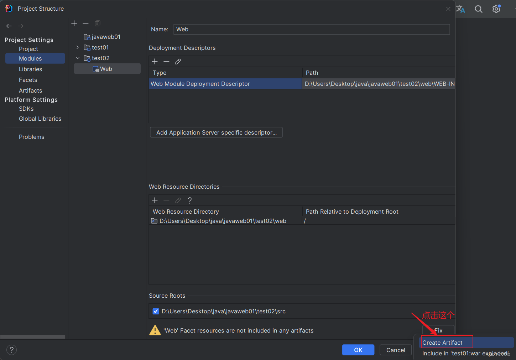This screenshot has height=360, width=516.
Task: Click the left panel horizontal scrollbar
Action: pyautogui.click(x=33, y=337)
